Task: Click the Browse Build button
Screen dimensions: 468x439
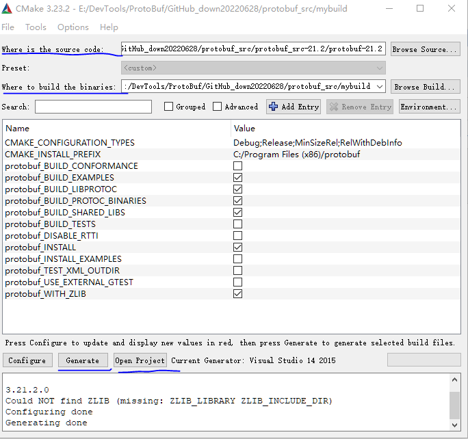Action: [x=426, y=86]
